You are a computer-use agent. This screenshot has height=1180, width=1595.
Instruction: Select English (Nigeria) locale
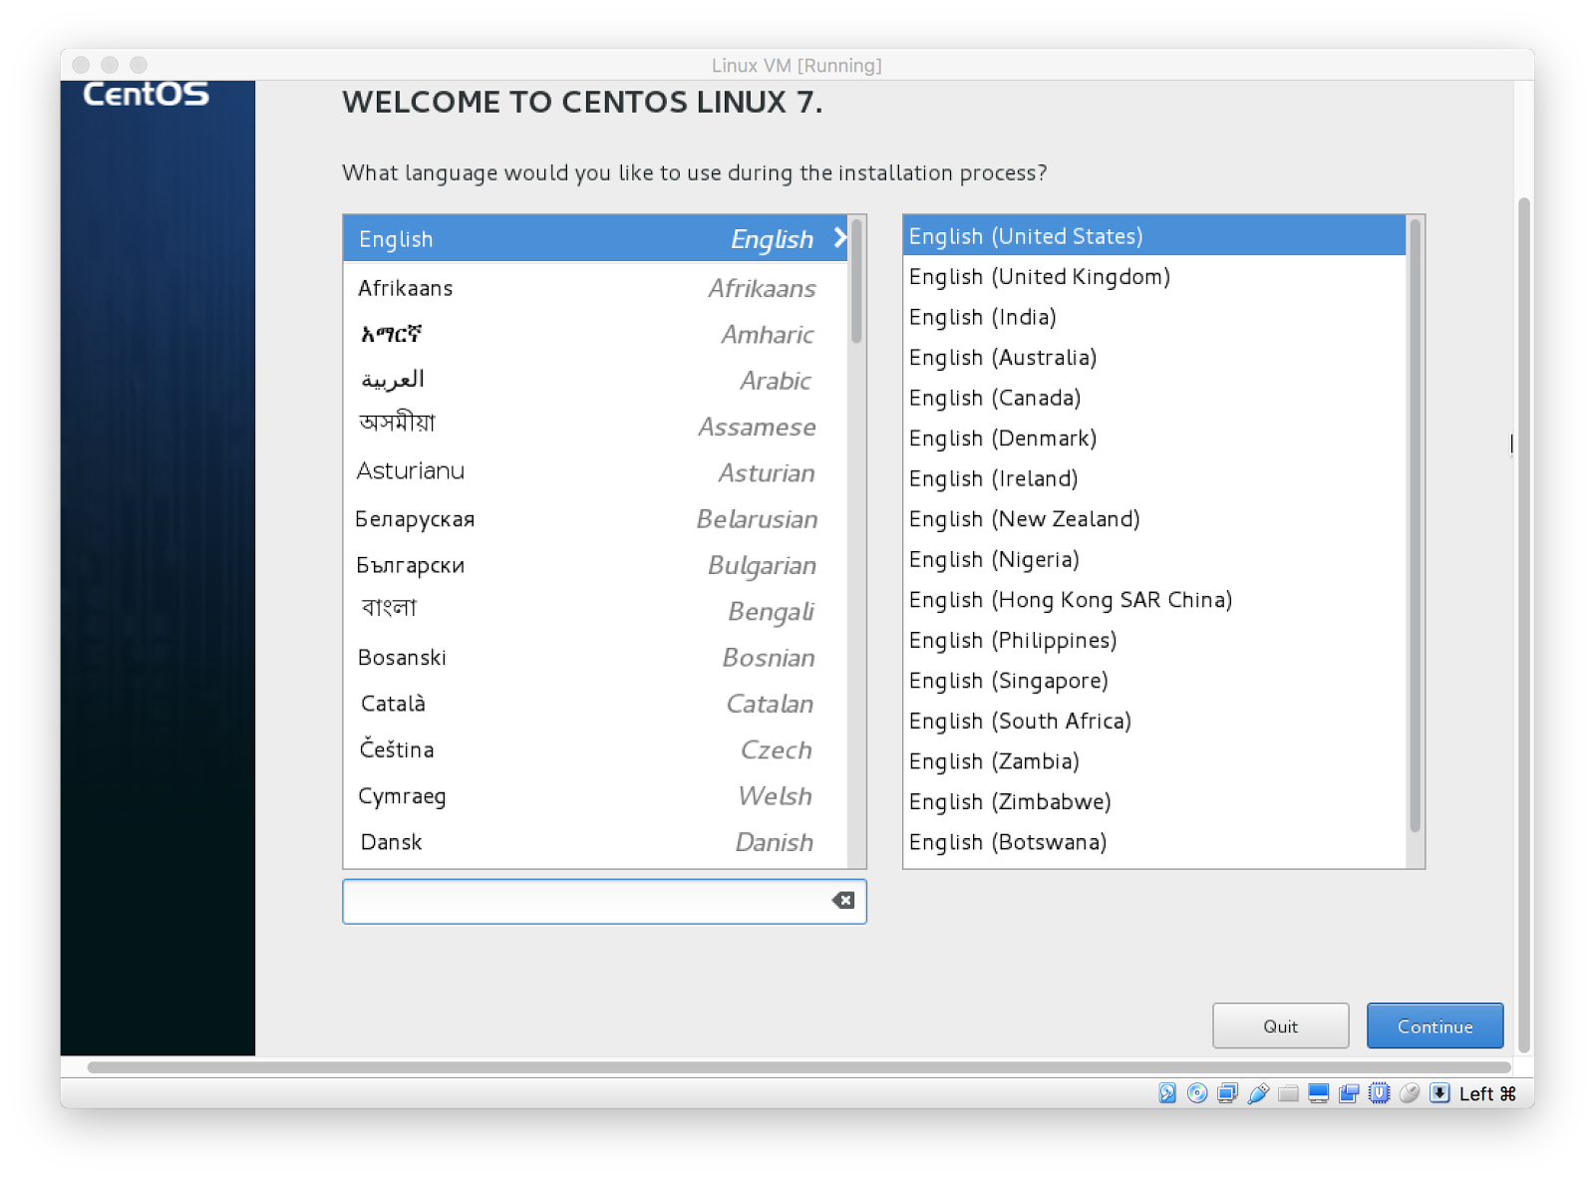tap(1154, 558)
